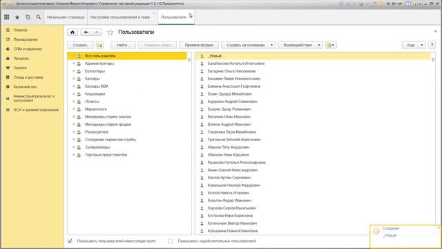
Task: Click Склад и доставка section icon
Action: point(8,77)
